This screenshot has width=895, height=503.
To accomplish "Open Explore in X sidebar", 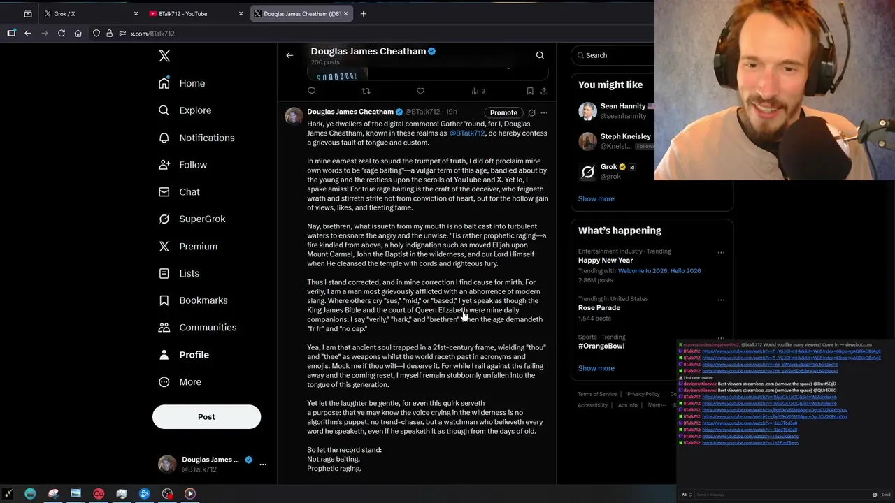I will pyautogui.click(x=185, y=110).
